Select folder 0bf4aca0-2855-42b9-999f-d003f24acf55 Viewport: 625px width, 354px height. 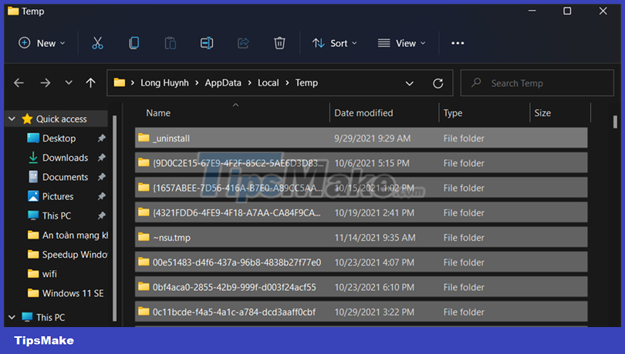(361, 287)
